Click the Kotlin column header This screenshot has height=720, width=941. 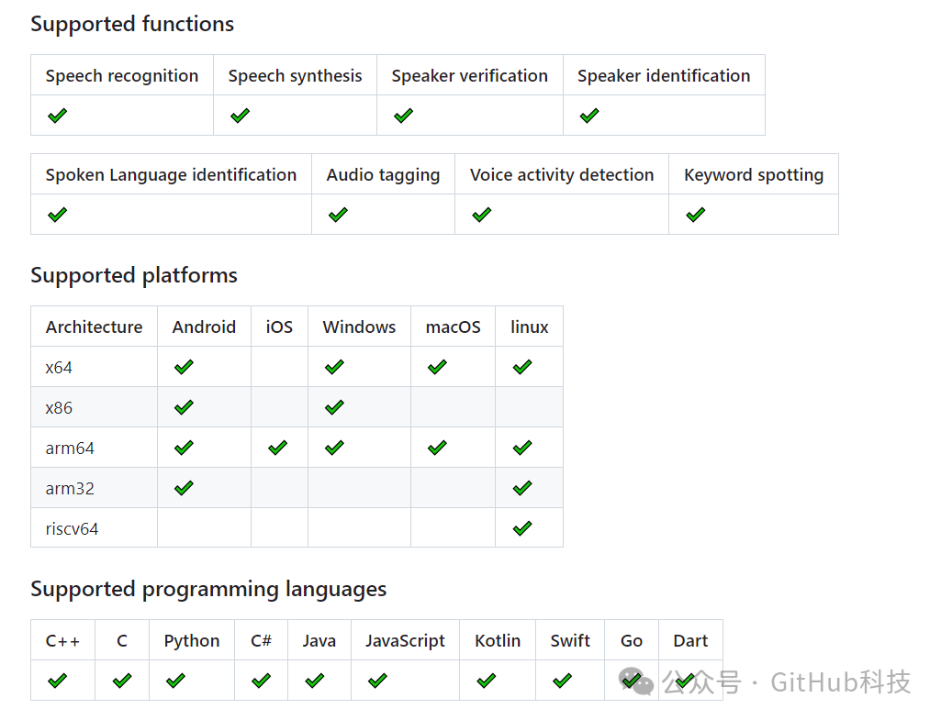tap(498, 640)
